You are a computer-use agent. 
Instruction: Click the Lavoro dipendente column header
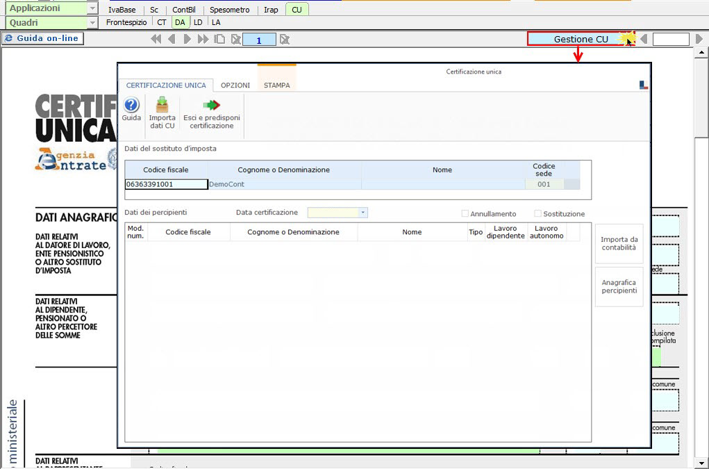[x=506, y=232]
